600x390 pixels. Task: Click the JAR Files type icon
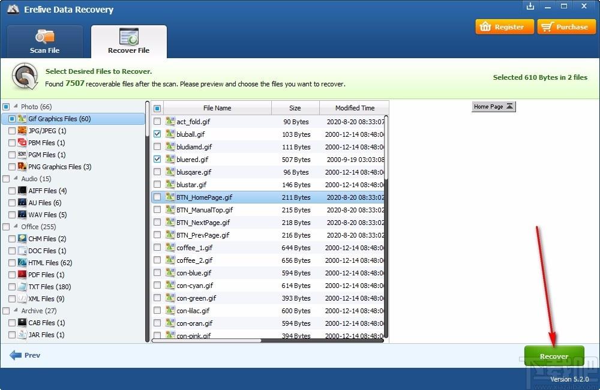(x=22, y=335)
